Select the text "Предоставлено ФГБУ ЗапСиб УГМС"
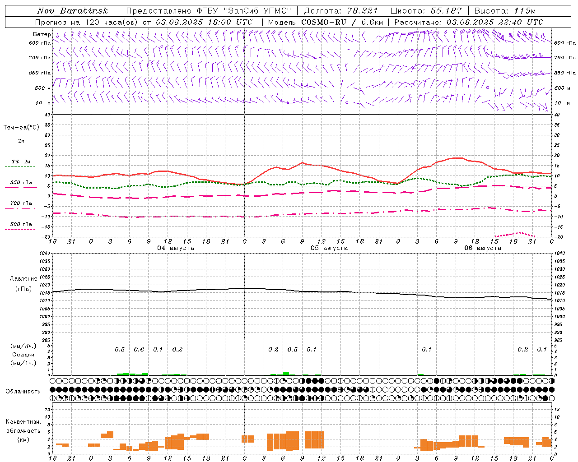The width and height of the screenshot is (578, 462). pyautogui.click(x=209, y=11)
